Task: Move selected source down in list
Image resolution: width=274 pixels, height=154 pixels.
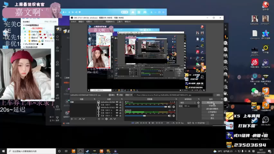Action: coord(115,119)
